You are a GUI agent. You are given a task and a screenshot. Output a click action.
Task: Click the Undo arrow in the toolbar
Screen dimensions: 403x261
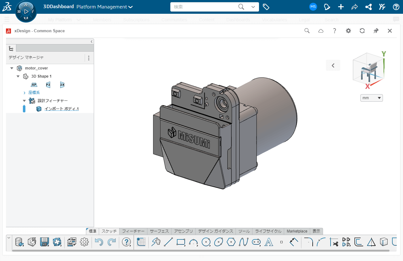point(99,241)
